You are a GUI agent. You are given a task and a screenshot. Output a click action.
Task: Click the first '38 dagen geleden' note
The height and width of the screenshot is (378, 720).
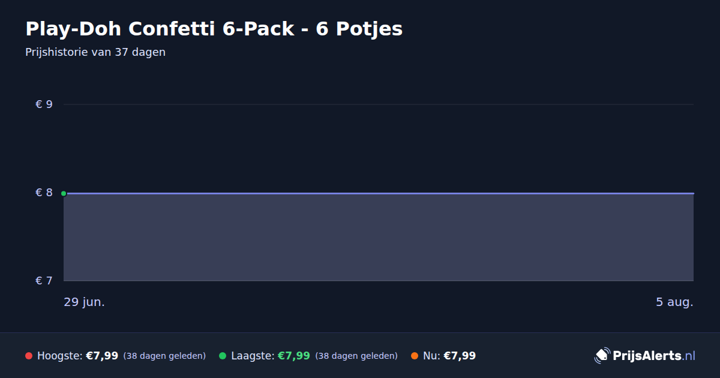(x=164, y=356)
